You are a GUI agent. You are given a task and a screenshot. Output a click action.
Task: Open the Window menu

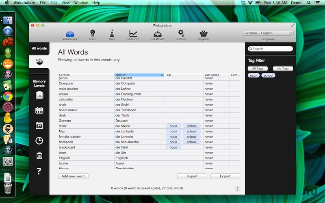tap(81, 3)
